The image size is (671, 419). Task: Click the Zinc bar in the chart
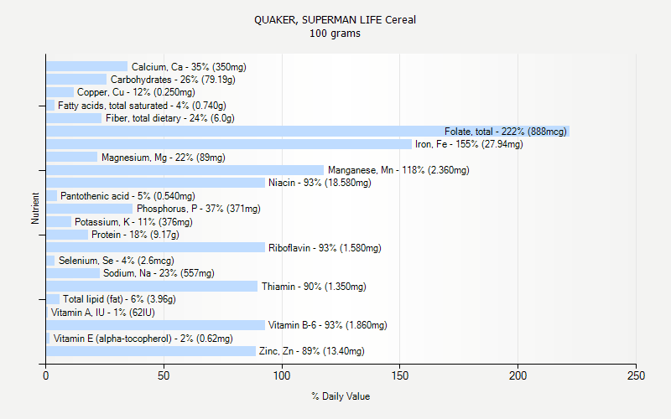[x=151, y=351]
